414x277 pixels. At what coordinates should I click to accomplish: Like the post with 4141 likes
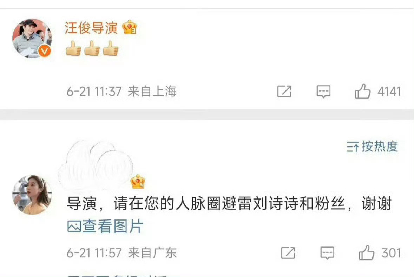point(362,91)
